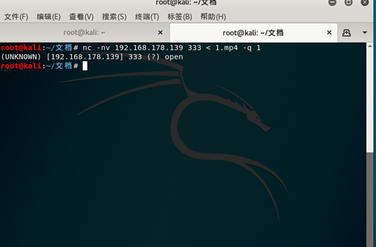Open the 搜索(S) menu

tap(114, 17)
